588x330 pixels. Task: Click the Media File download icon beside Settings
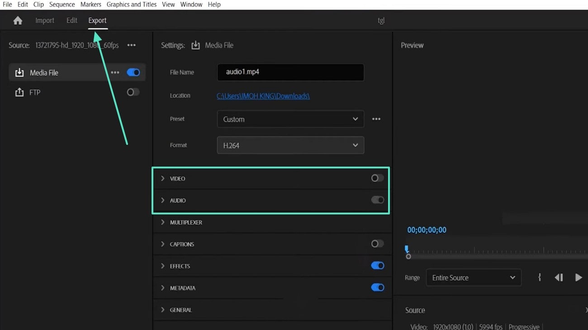[x=195, y=45]
